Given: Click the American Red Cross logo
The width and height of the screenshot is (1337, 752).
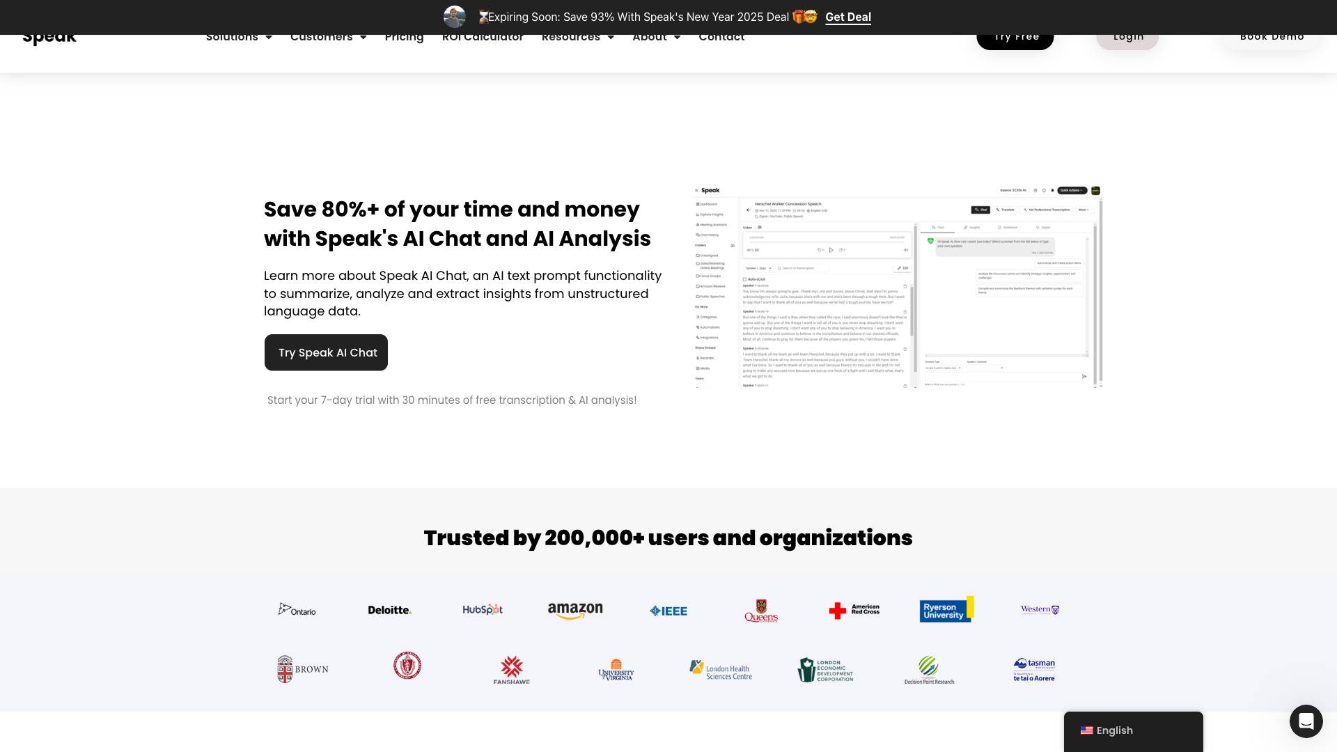Looking at the screenshot, I should (854, 610).
